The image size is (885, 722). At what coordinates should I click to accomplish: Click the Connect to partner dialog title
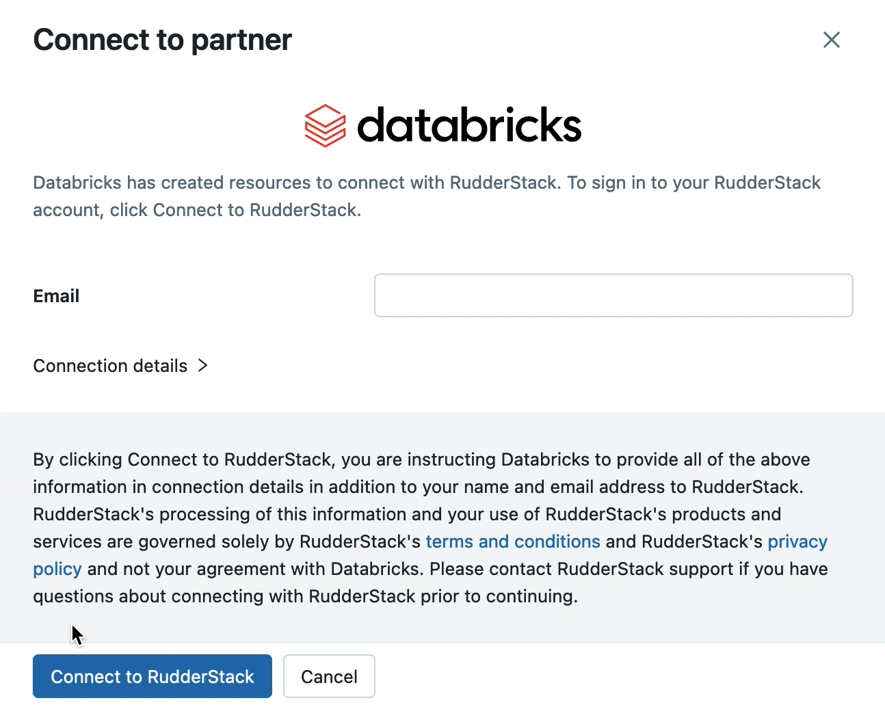click(x=161, y=40)
